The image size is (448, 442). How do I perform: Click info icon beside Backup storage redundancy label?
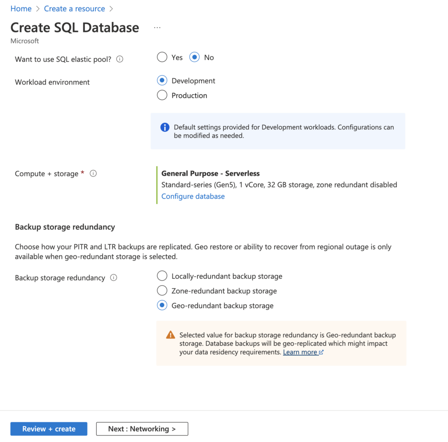pyautogui.click(x=114, y=277)
